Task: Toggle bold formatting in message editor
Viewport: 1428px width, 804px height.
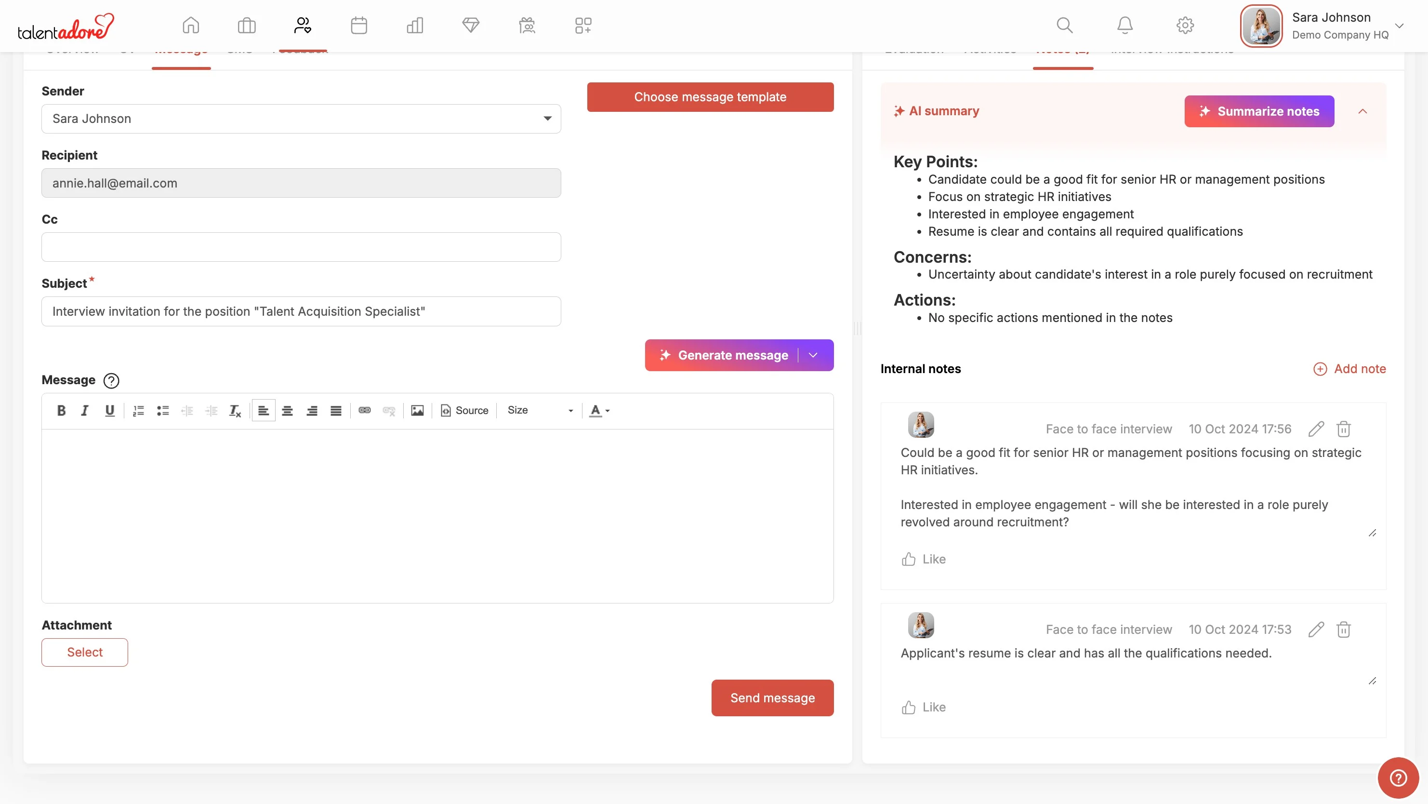Action: click(61, 410)
